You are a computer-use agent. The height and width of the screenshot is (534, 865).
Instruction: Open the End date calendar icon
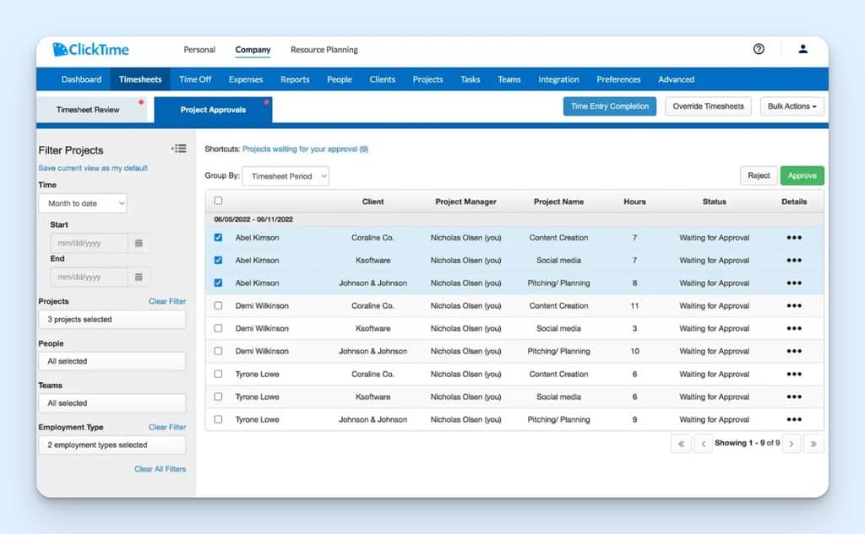139,277
